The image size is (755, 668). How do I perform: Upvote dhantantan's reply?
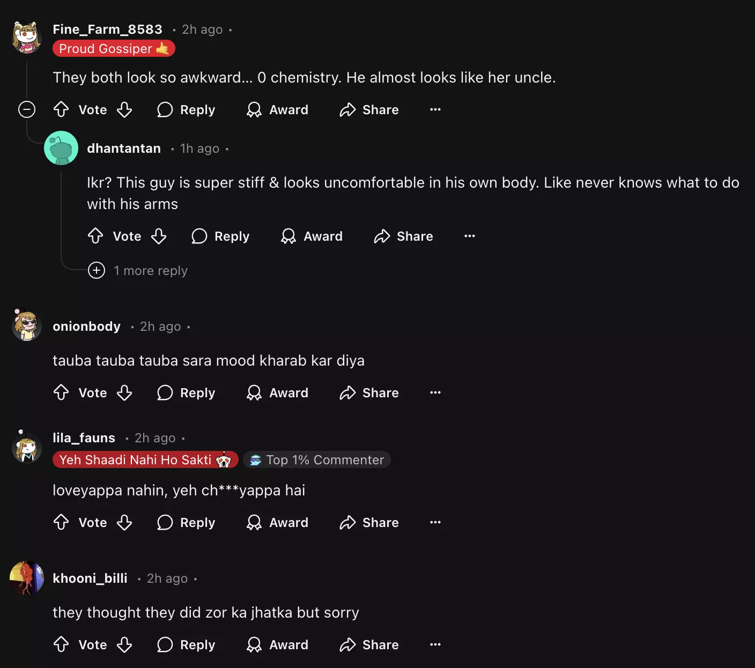[96, 236]
